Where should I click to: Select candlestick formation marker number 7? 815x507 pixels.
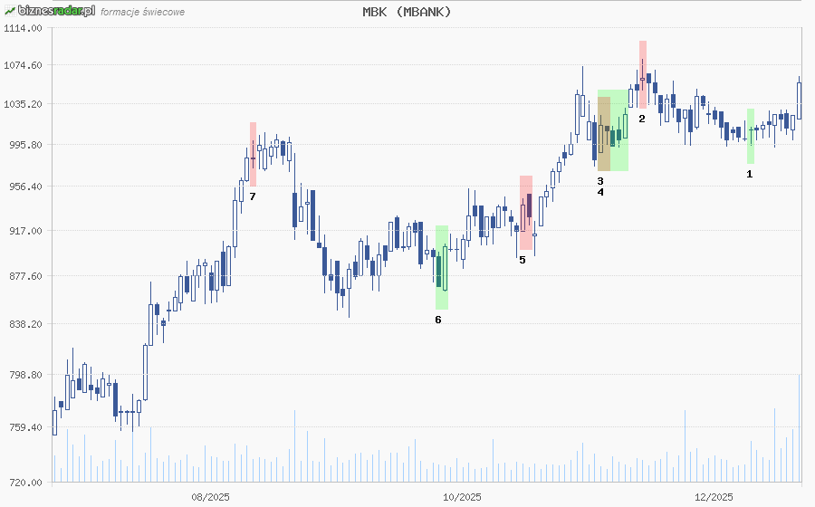click(x=253, y=196)
